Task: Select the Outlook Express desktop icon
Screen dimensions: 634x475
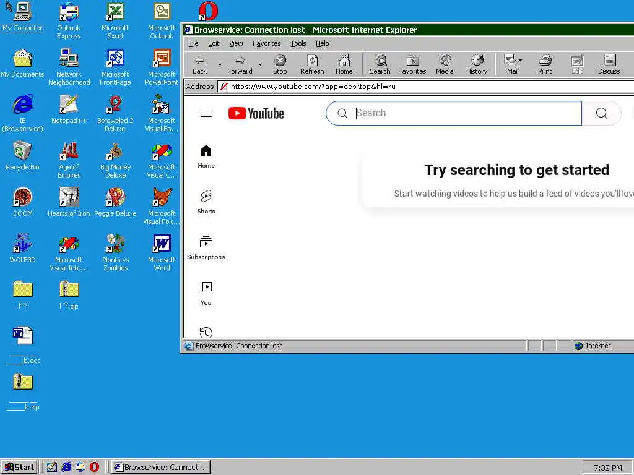Action: (x=69, y=21)
